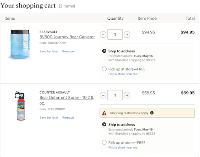The width and height of the screenshot is (200, 157).
Task: Increase quantity of BV500 Bear Canister
Action: click(127, 35)
